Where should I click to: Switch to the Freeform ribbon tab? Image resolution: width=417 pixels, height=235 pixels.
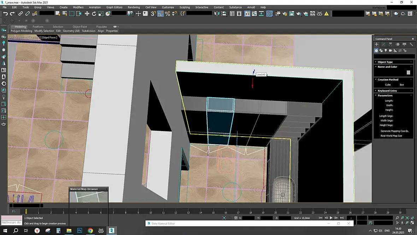click(x=38, y=27)
